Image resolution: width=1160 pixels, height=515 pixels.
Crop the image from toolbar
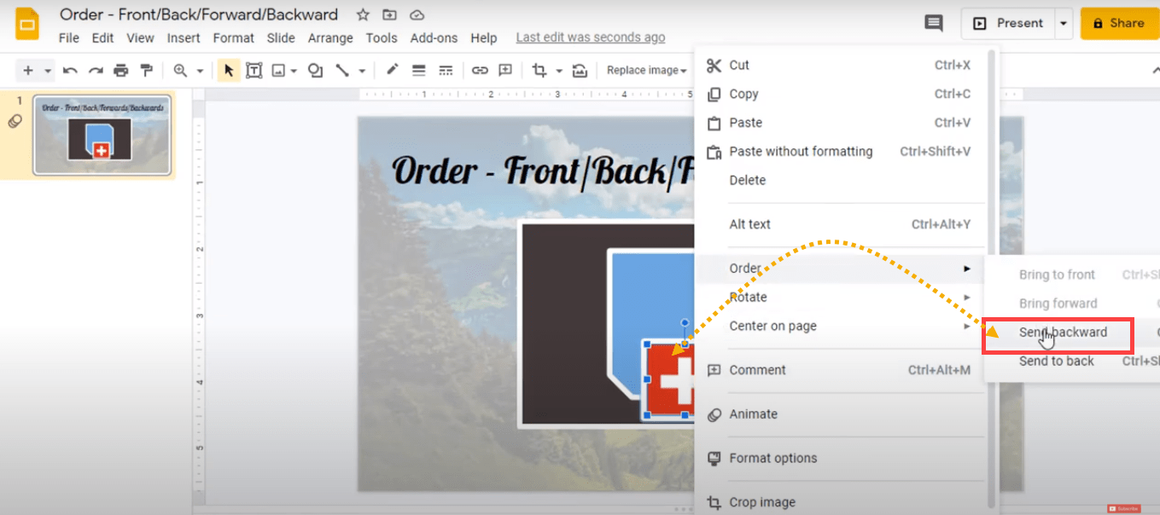539,70
